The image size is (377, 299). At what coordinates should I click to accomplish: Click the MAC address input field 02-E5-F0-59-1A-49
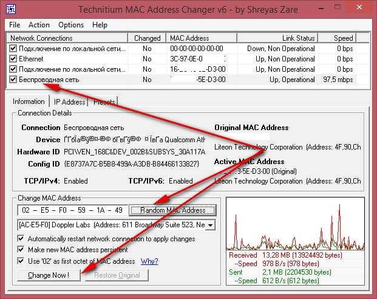72,210
